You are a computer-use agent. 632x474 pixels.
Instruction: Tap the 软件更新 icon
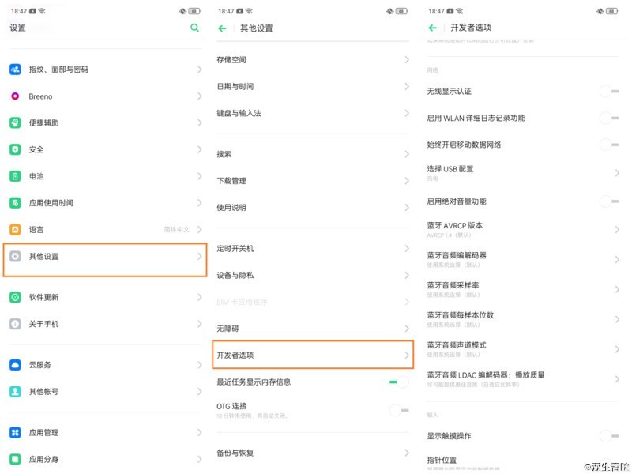click(15, 297)
